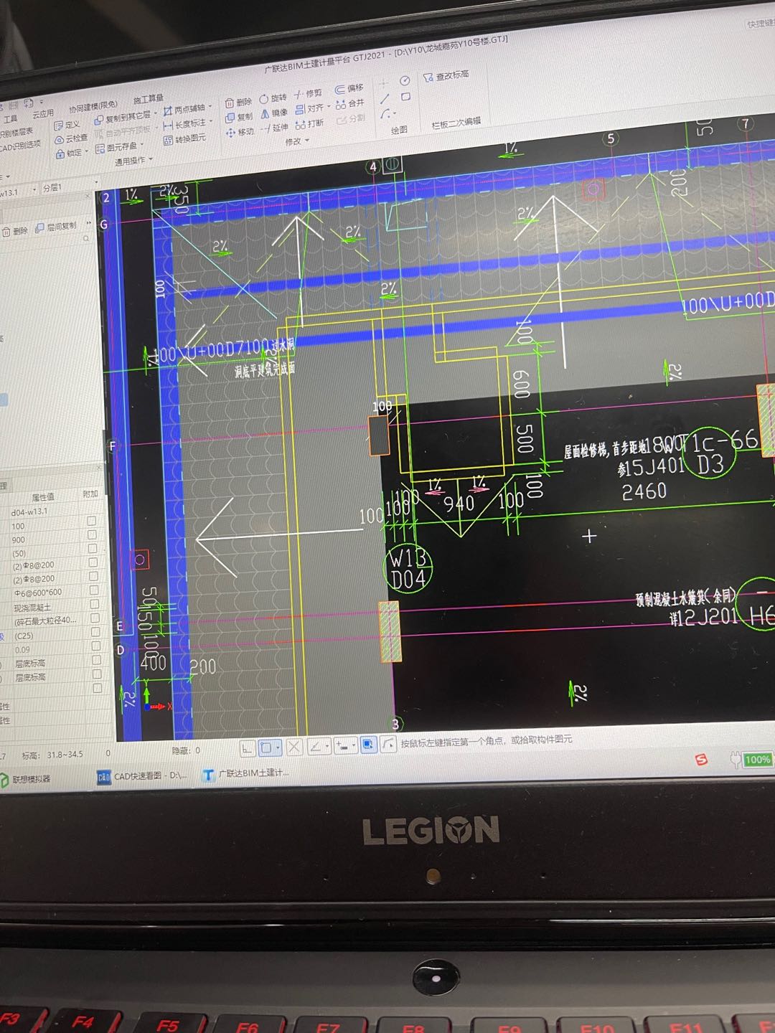Click 自动平齐顶板 tool
This screenshot has height=1033, width=775.
point(123,132)
